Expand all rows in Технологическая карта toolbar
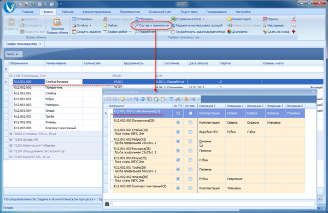328x213 pixels. coord(115,99)
